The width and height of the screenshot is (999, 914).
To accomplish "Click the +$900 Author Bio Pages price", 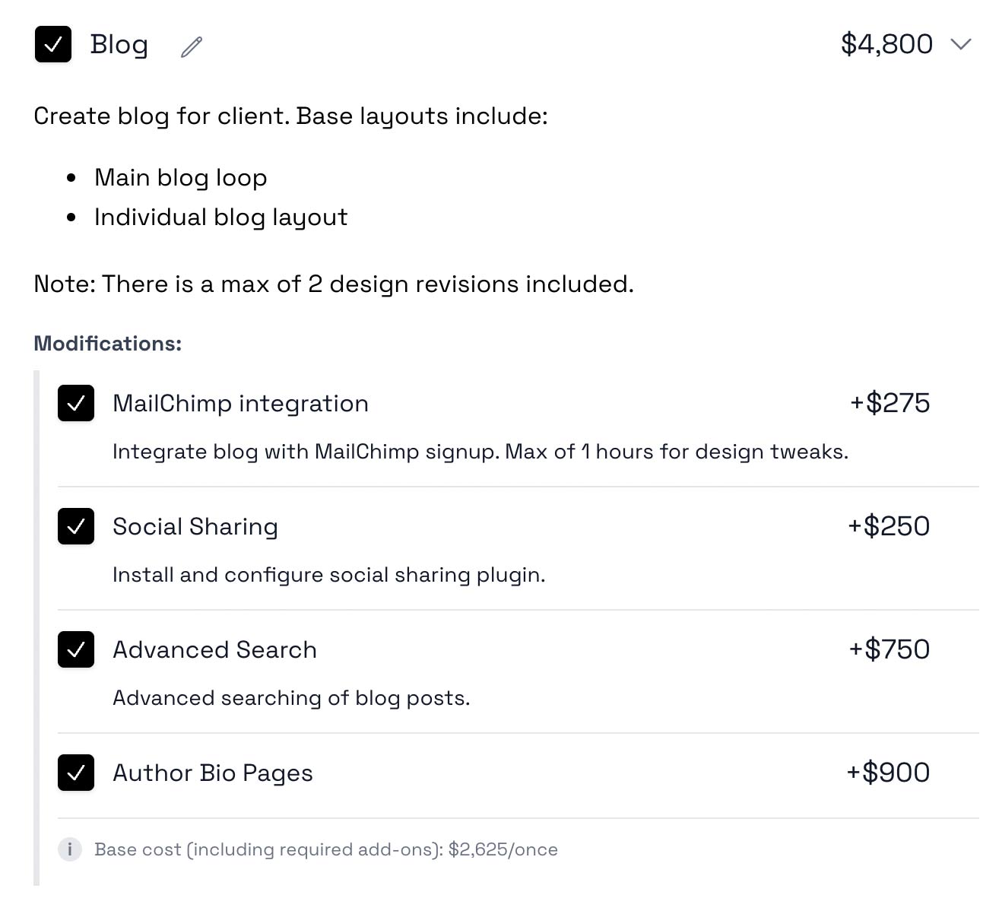I will [x=886, y=773].
